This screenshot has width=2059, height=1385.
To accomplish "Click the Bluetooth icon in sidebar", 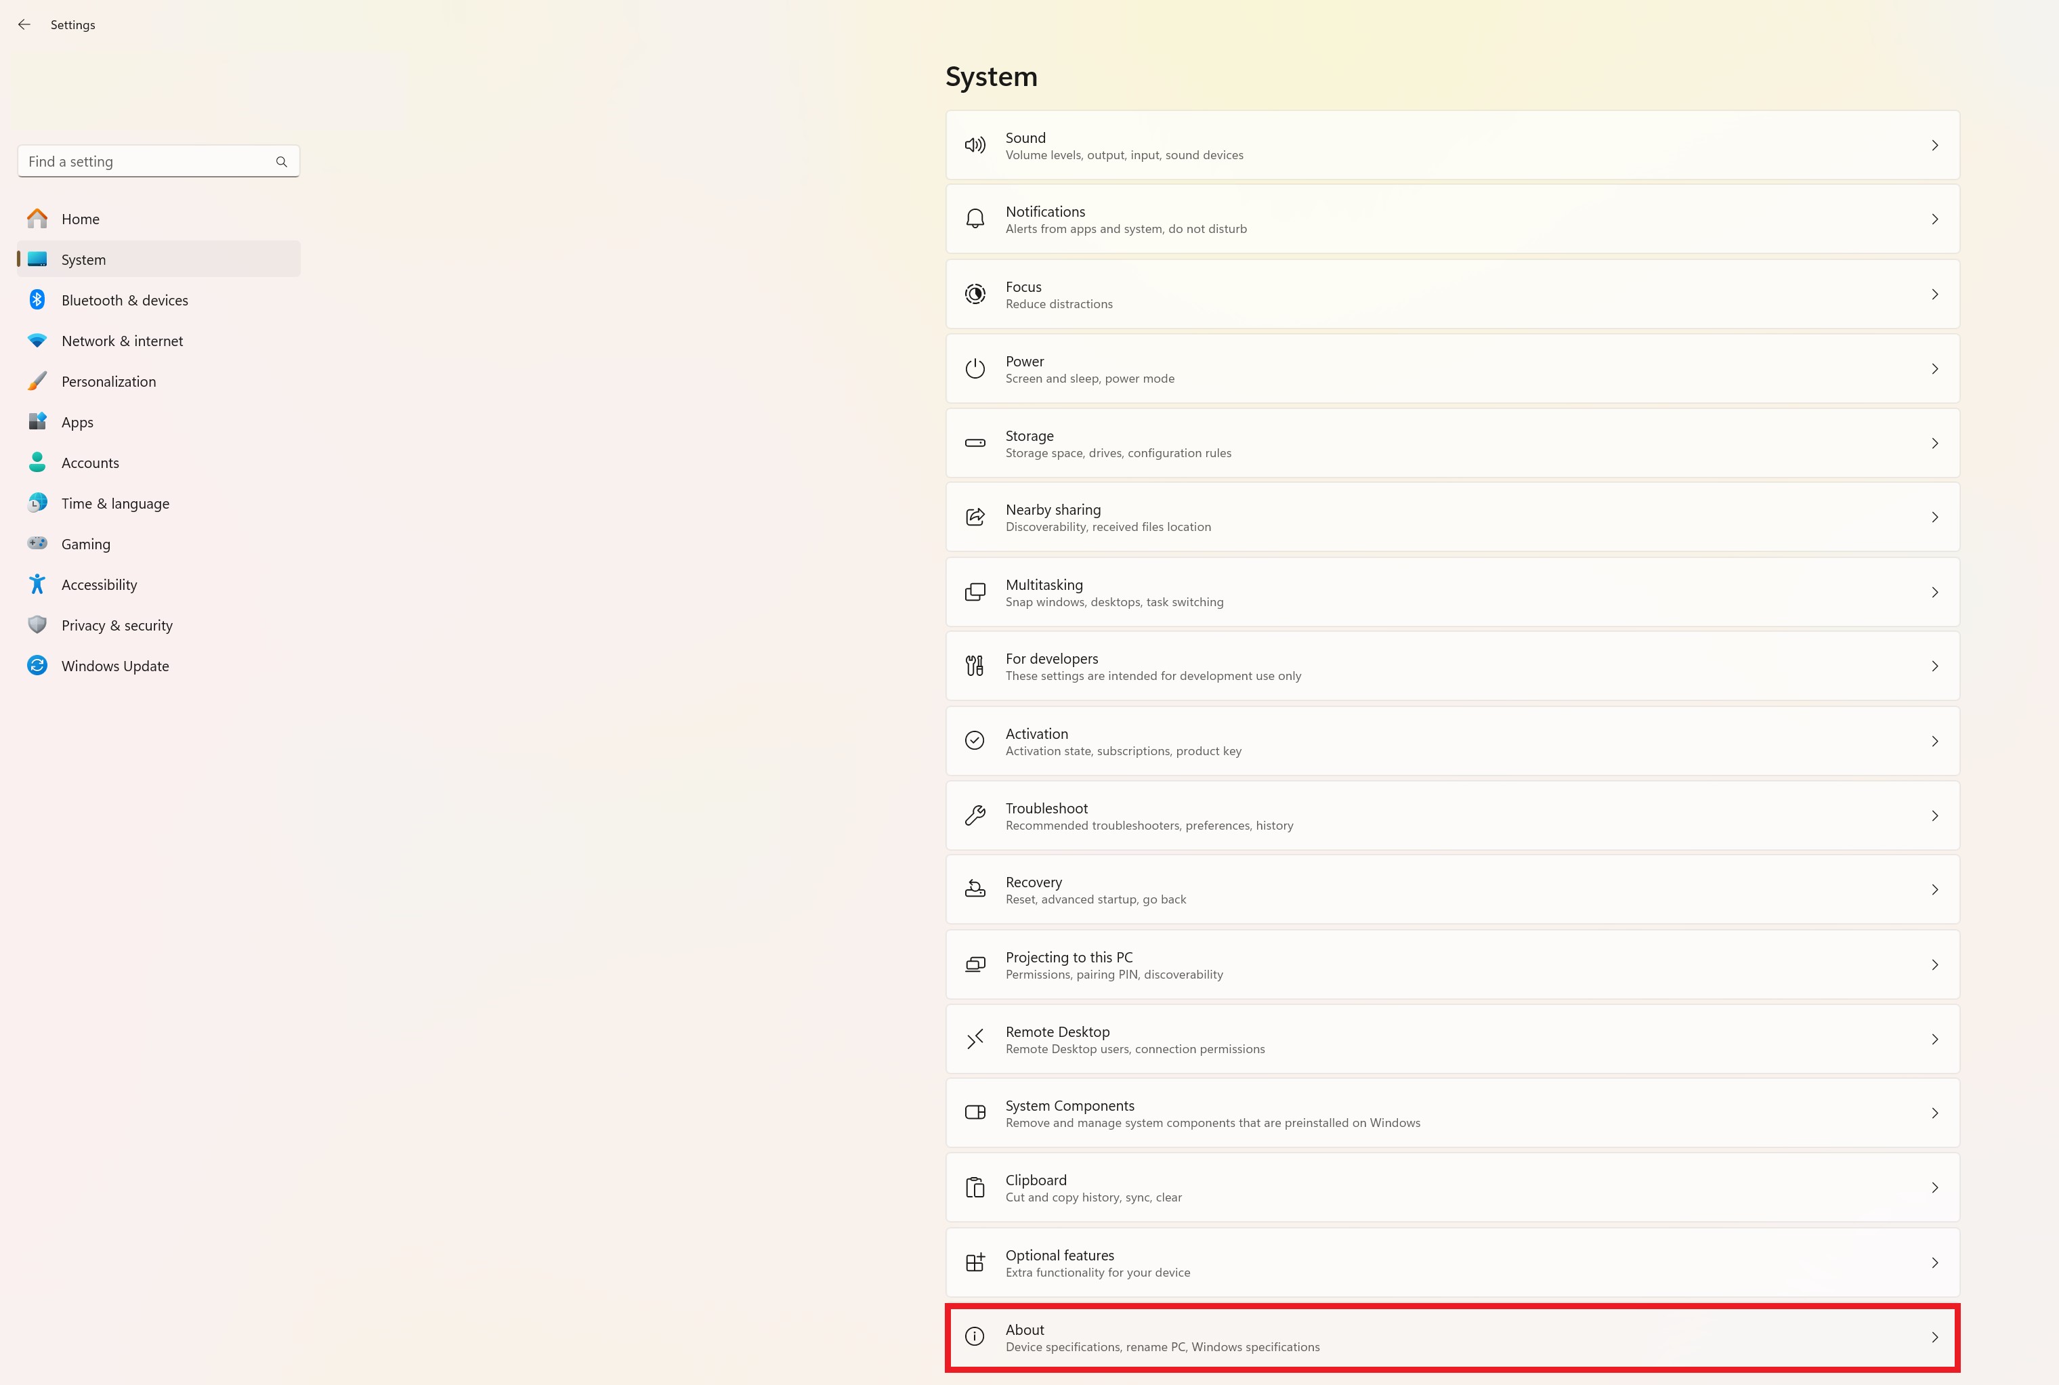I will tap(37, 300).
